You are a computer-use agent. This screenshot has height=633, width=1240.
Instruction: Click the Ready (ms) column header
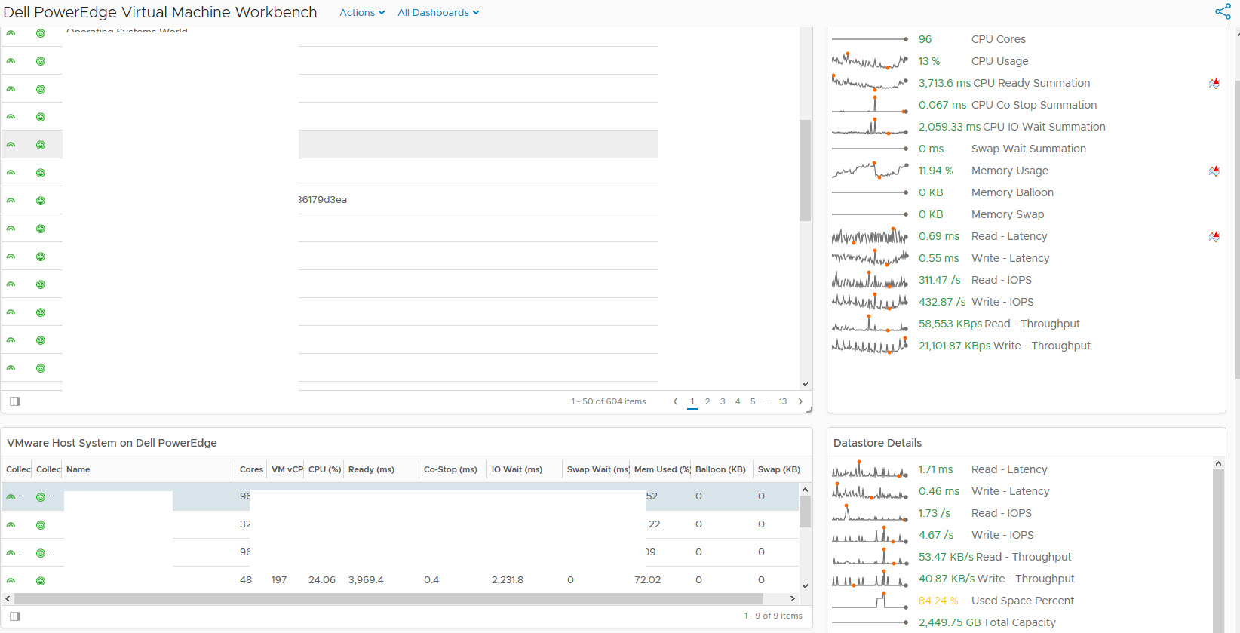[x=371, y=469]
